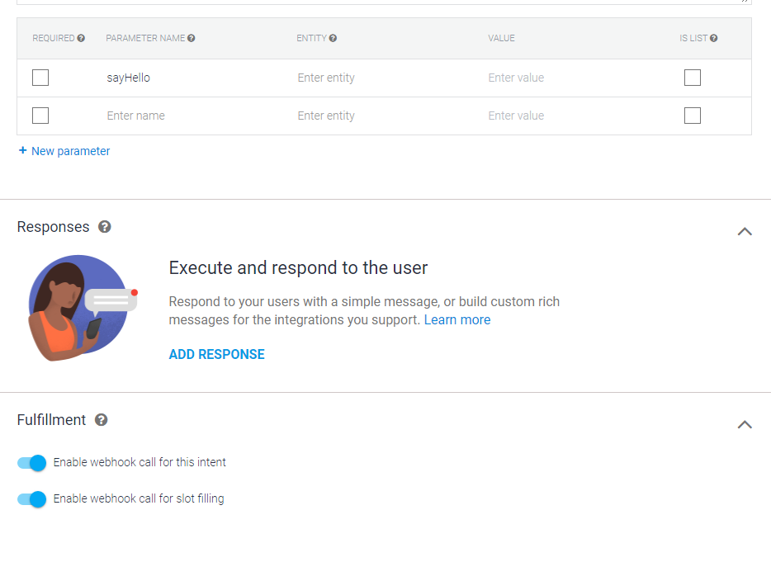Disable webhook call for this intent
This screenshot has height=562, width=771.
[32, 463]
